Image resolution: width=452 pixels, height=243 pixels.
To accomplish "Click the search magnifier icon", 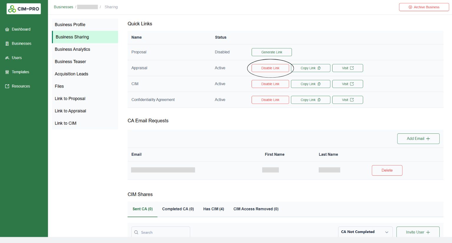I will (136, 232).
